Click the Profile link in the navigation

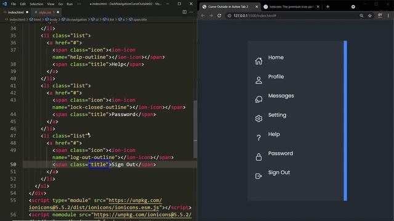point(276,77)
